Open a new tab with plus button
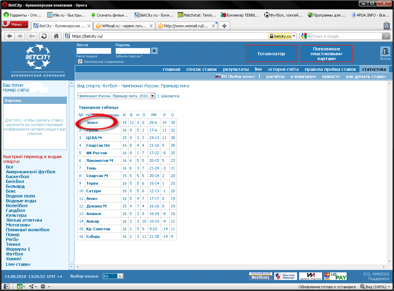The width and height of the screenshot is (394, 291). 224,26
